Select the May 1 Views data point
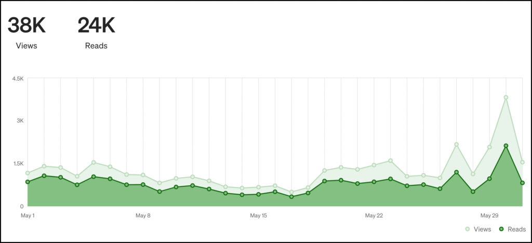The width and height of the screenshot is (532, 243). 28,173
